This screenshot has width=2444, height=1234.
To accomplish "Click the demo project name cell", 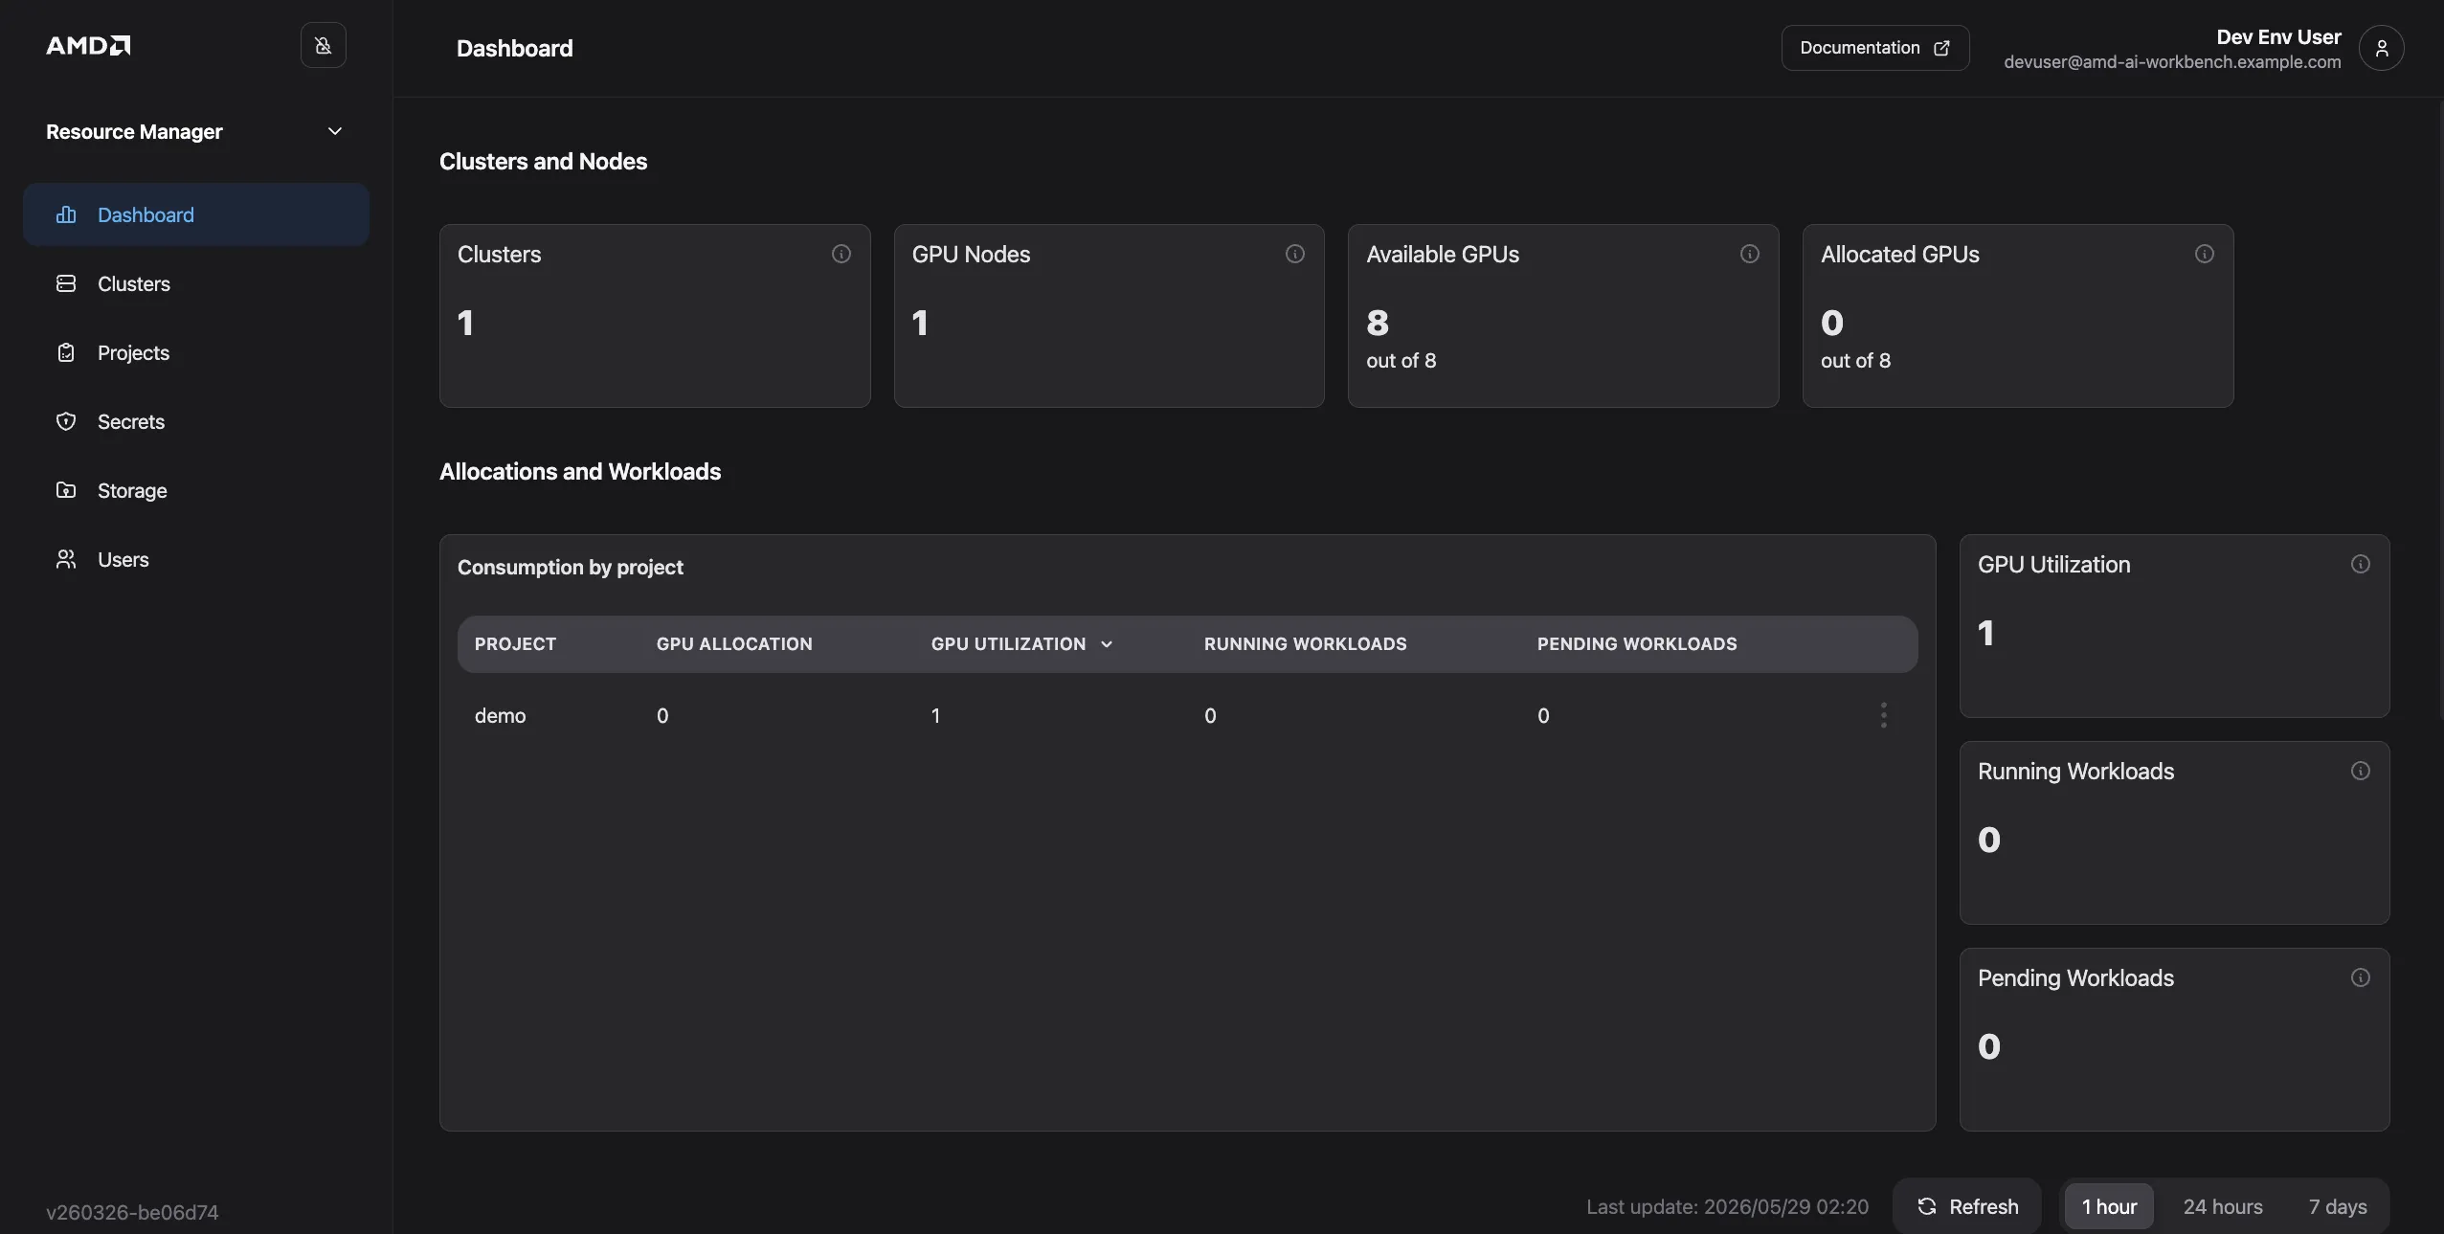I will coord(500,715).
